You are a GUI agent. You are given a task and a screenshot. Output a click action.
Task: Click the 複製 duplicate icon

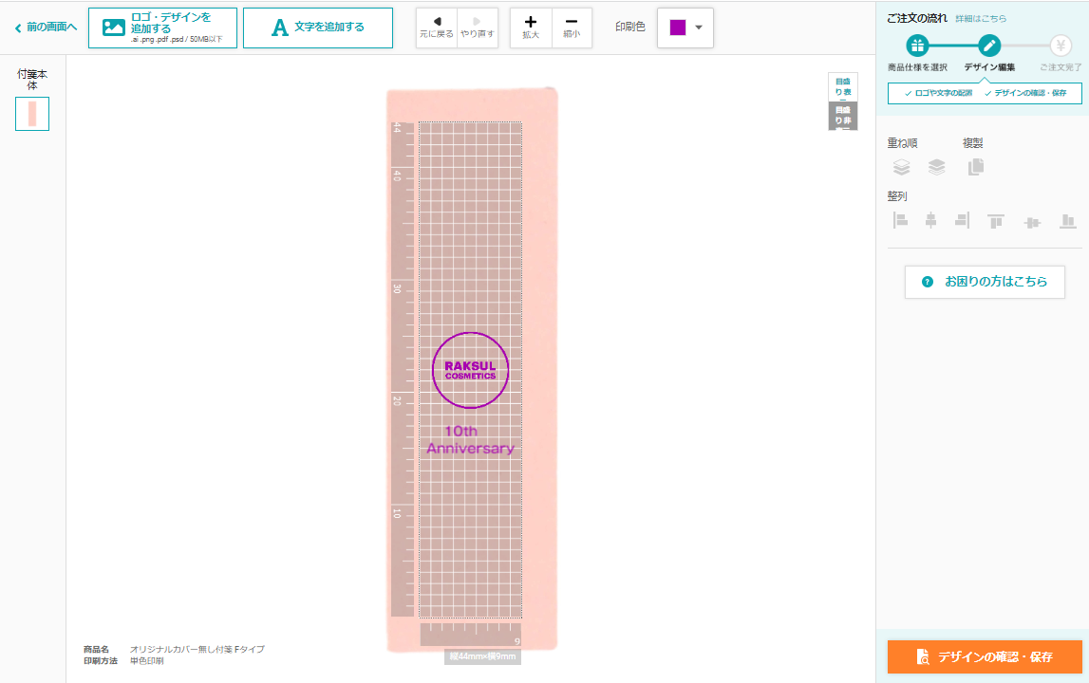coord(976,167)
